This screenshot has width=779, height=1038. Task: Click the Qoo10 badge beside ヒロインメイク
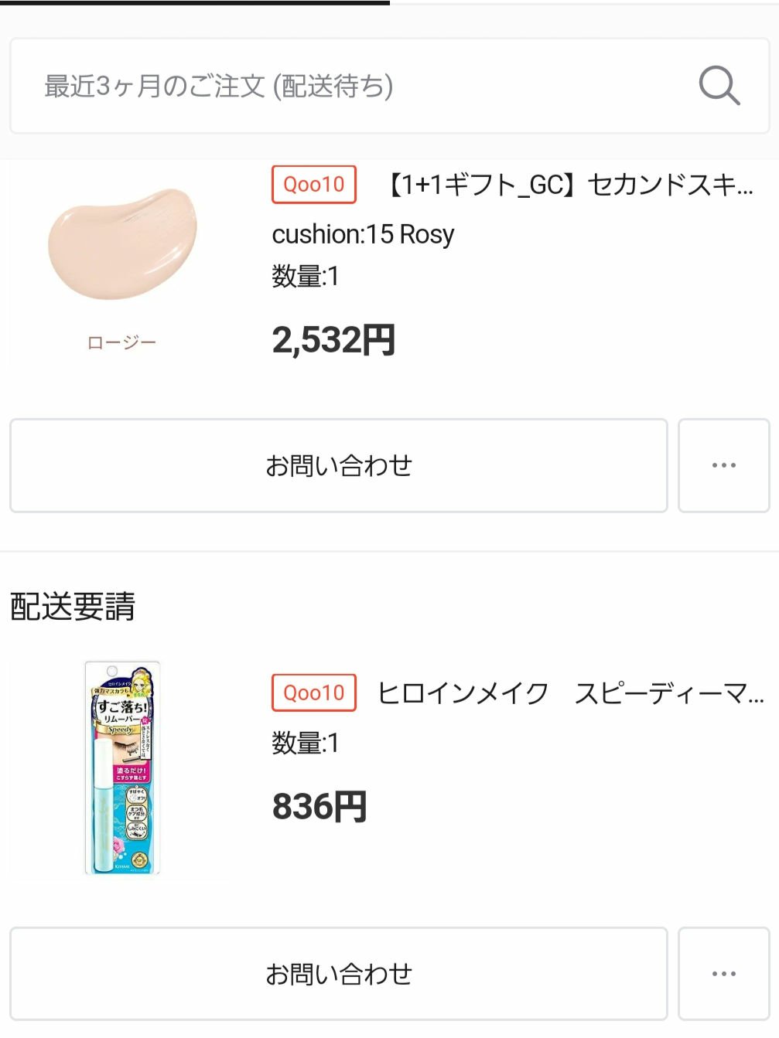click(313, 693)
